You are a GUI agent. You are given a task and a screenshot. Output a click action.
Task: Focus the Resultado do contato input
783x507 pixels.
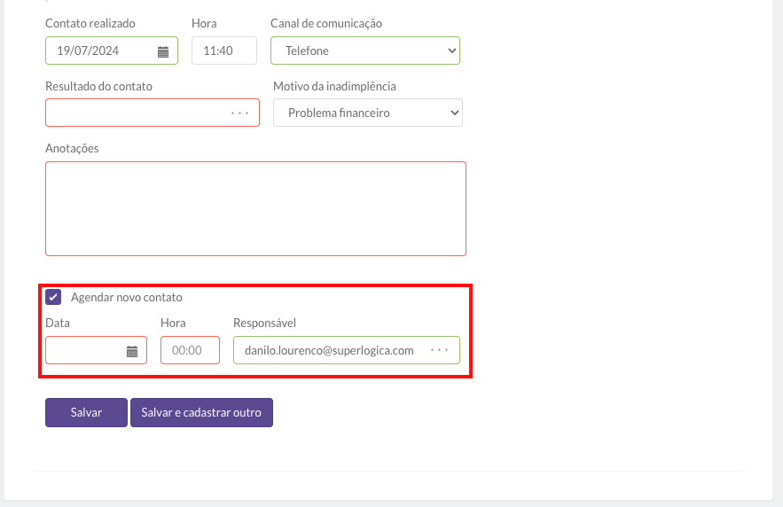(x=153, y=113)
